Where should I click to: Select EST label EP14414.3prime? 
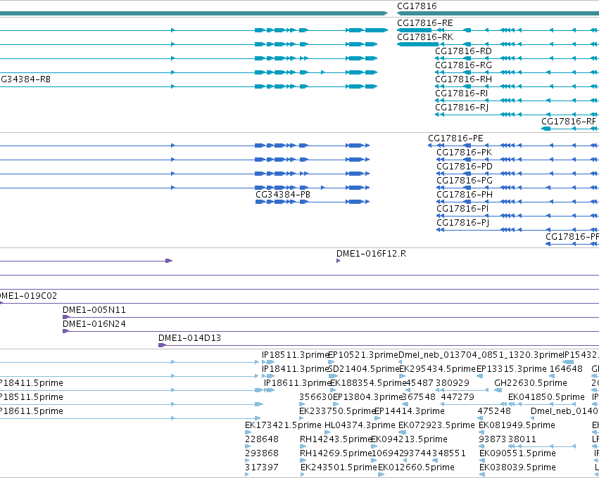point(410,411)
